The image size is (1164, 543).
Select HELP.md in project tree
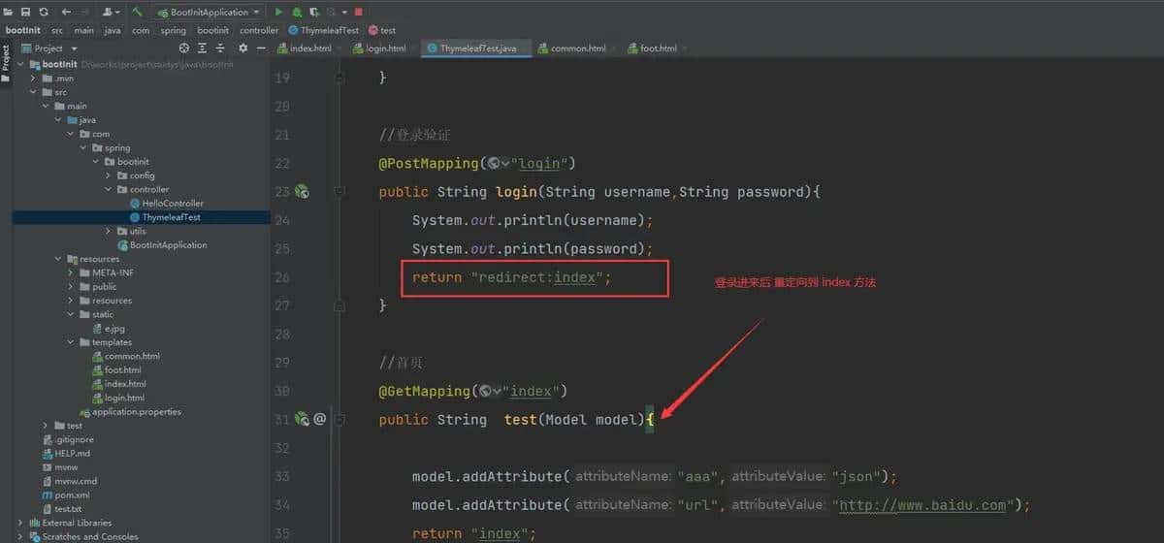(x=66, y=453)
